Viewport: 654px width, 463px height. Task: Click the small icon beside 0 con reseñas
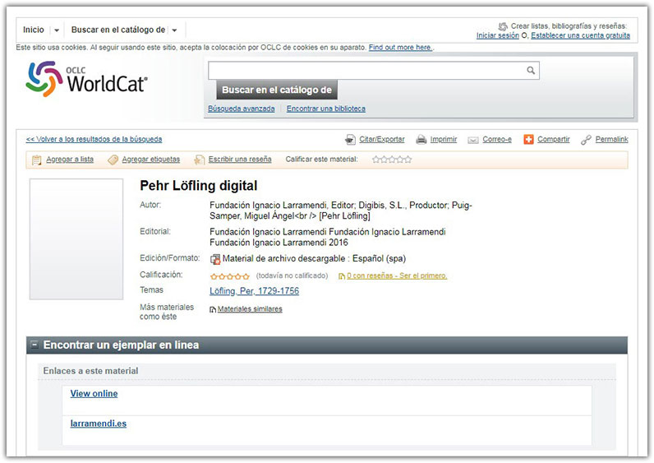point(342,276)
